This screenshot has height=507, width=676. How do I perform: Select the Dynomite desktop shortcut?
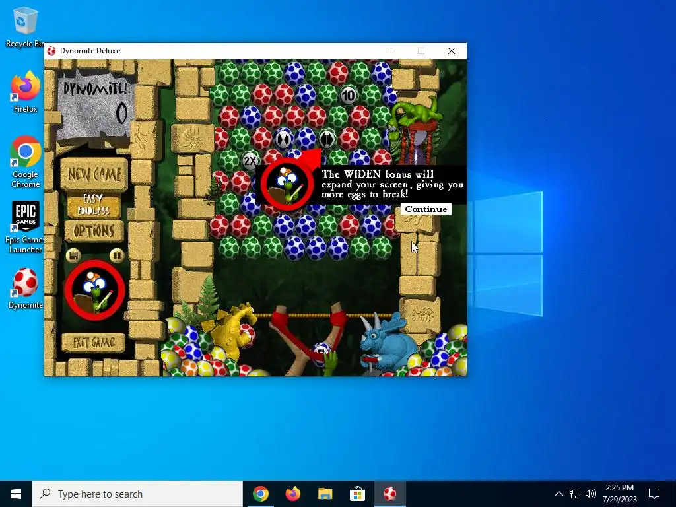[25, 288]
